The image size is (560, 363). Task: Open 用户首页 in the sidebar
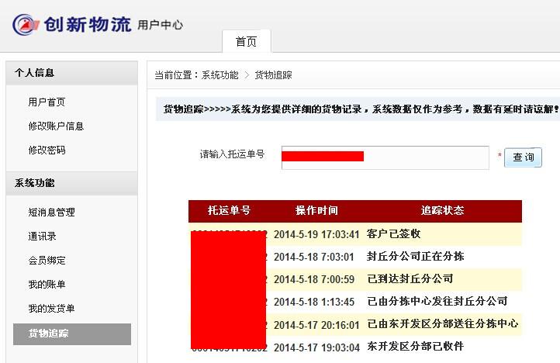pyautogui.click(x=47, y=102)
